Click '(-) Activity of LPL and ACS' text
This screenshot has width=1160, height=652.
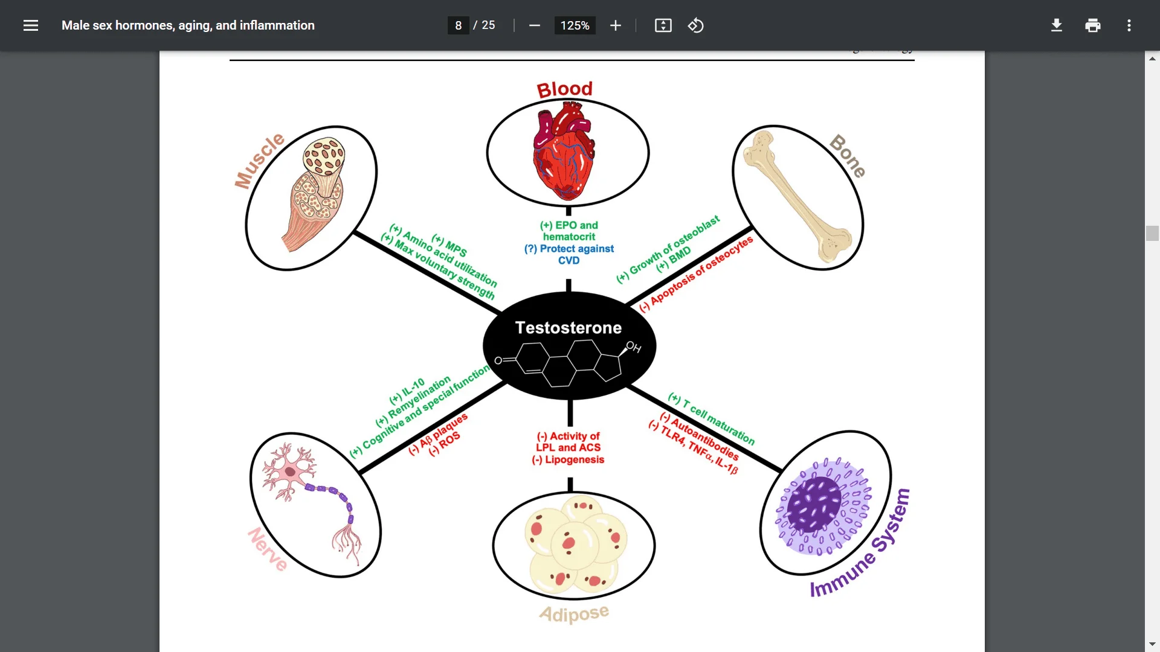568,441
